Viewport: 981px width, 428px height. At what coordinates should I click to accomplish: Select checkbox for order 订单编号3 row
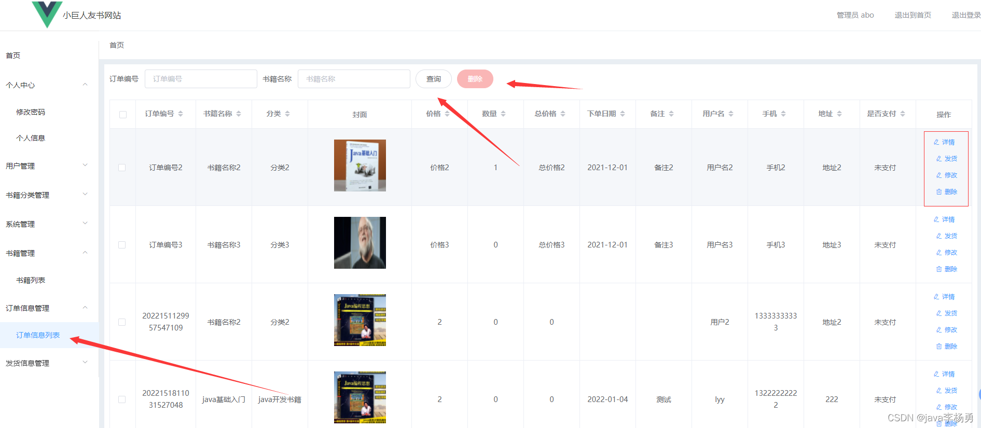(x=122, y=245)
